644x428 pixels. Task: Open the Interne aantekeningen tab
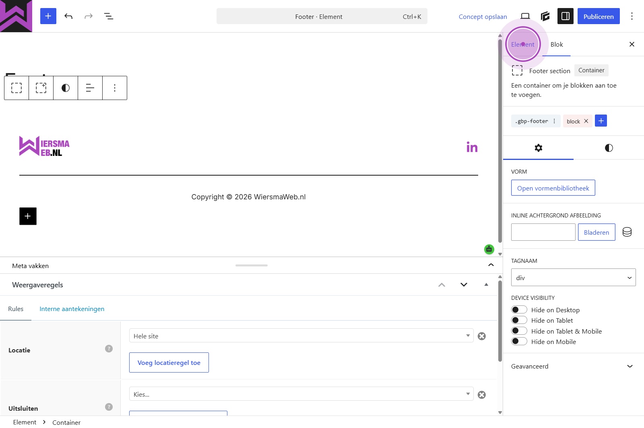[x=72, y=309]
